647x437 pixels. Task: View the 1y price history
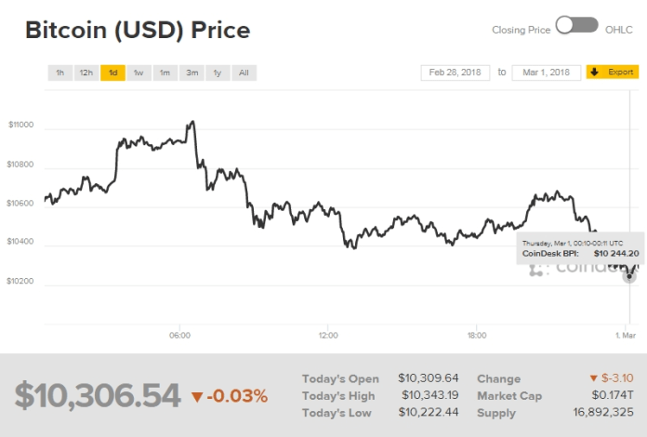click(217, 73)
